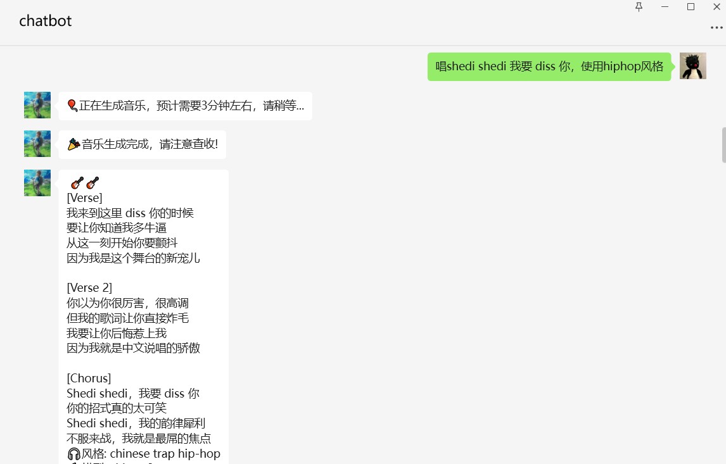This screenshot has height=464, width=726.
Task: Click the '[Verse]' label in lyrics
Action: pos(84,198)
